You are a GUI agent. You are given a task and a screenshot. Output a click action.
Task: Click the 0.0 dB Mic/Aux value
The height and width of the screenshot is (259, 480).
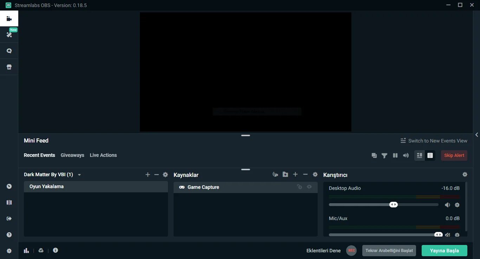[x=453, y=218]
